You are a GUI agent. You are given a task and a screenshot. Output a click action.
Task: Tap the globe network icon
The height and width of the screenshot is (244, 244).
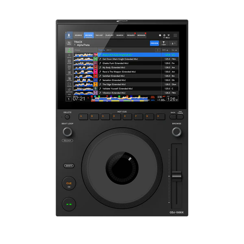[164, 35]
